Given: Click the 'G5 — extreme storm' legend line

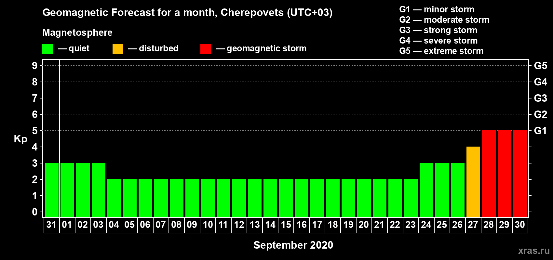Looking at the screenshot, I should (441, 51).
